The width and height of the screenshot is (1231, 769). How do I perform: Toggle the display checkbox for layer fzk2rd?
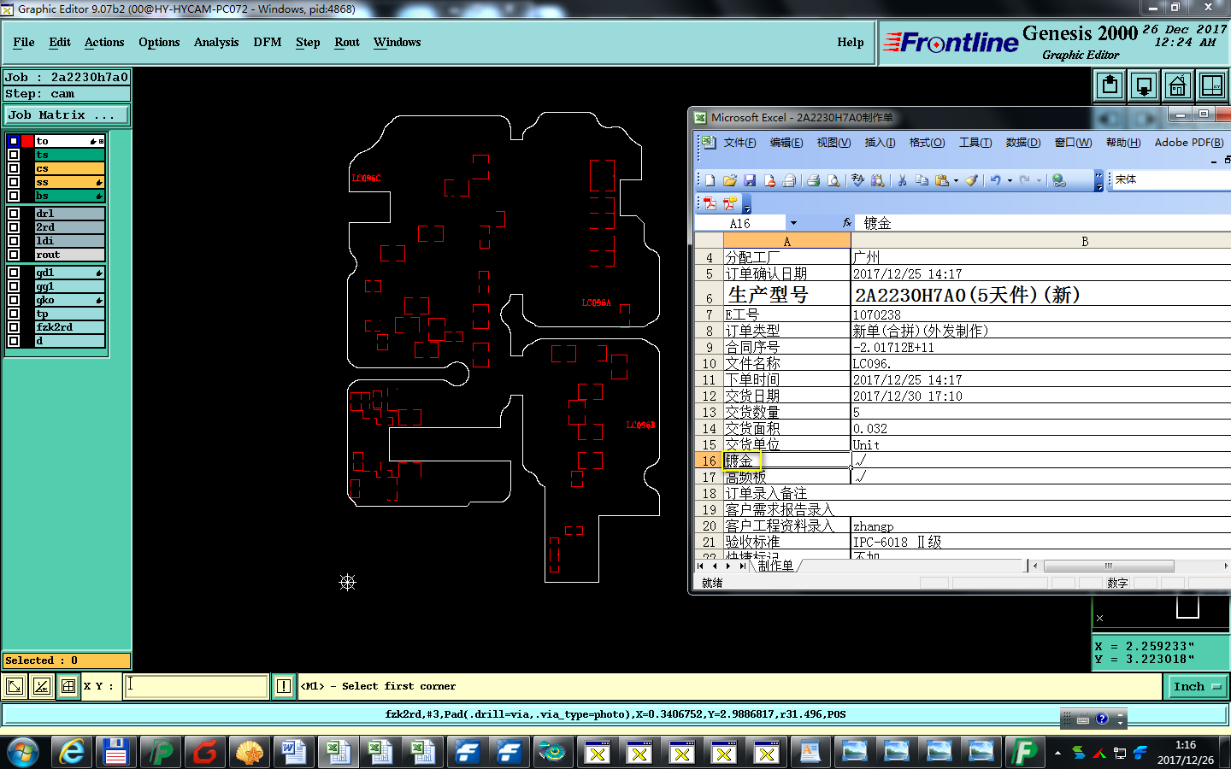pos(14,327)
